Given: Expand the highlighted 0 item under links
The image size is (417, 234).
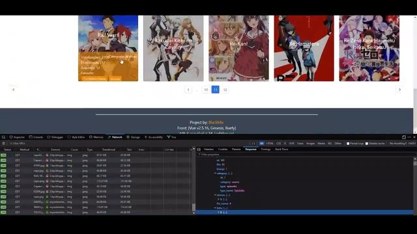Looking at the screenshot, I should click(218, 213).
